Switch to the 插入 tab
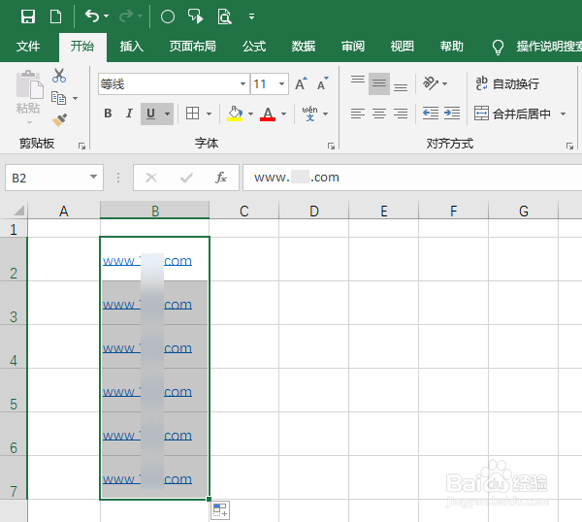Viewport: 582px width, 522px height. (131, 47)
